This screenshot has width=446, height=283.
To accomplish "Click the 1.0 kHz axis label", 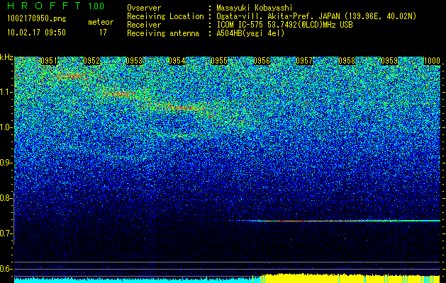I will 6,127.
